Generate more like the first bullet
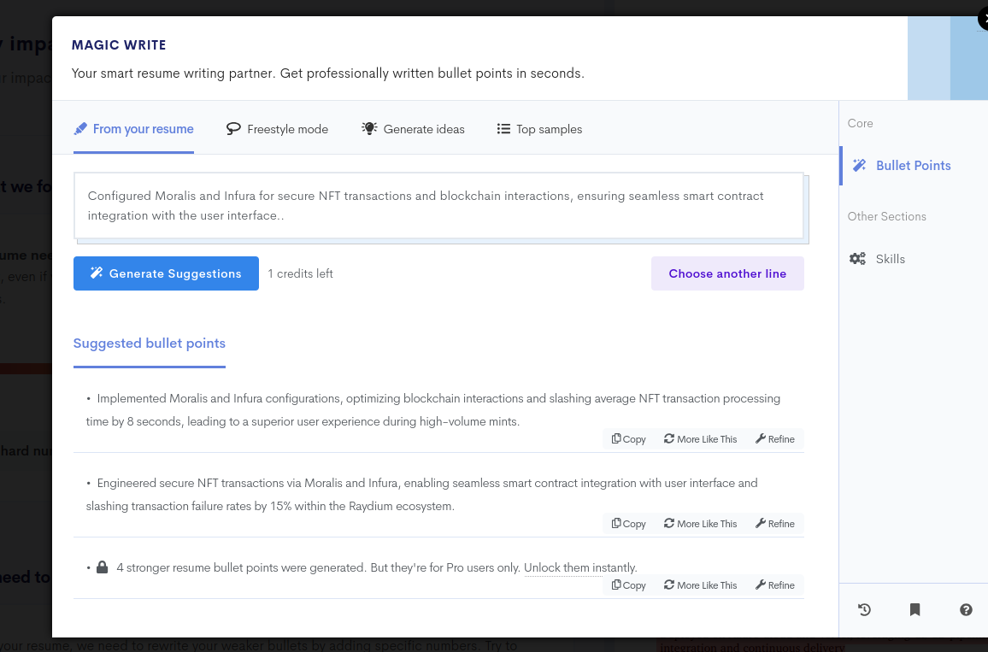This screenshot has width=988, height=652. click(700, 439)
